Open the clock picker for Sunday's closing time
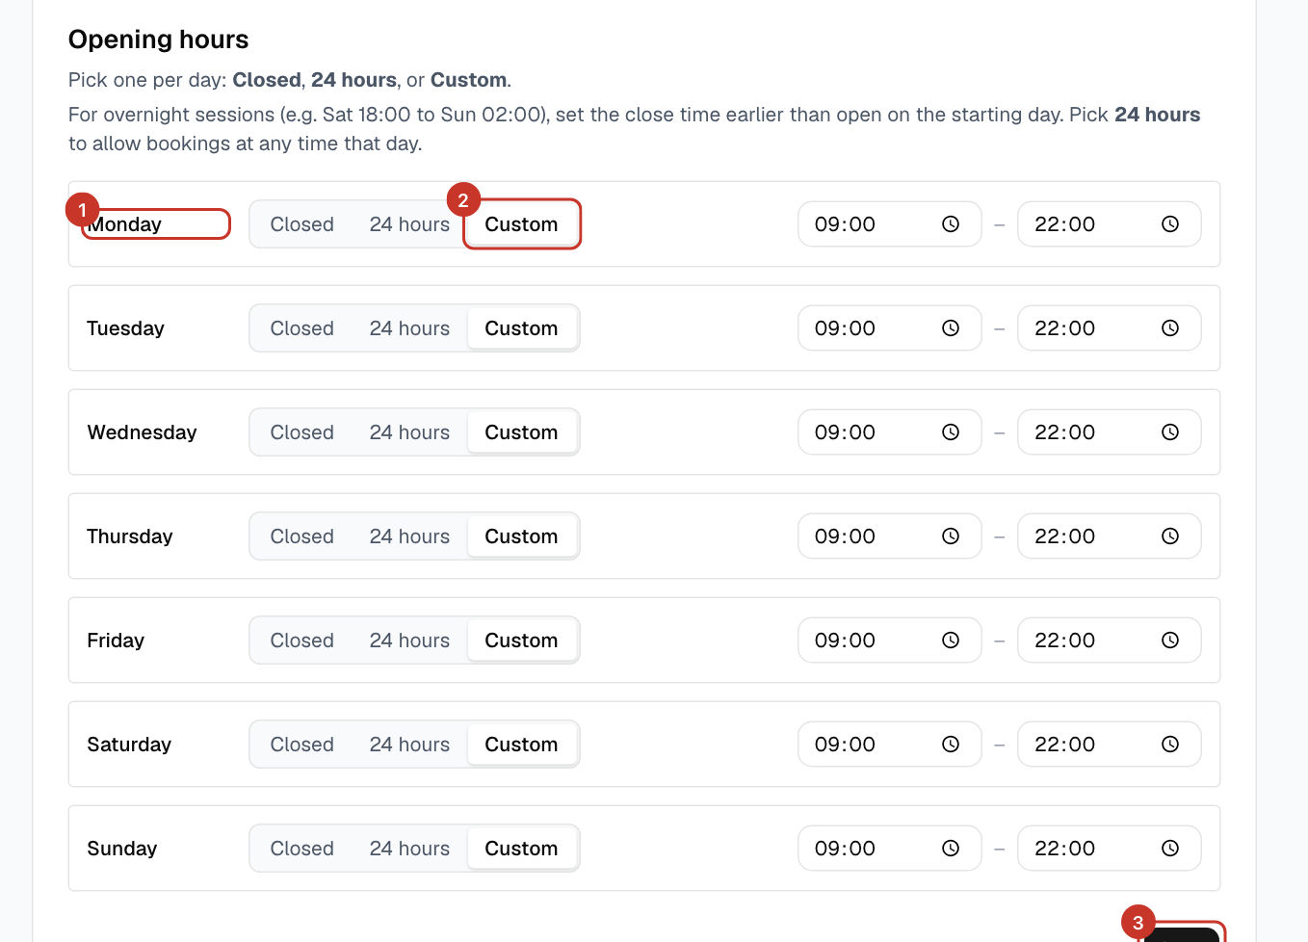The width and height of the screenshot is (1308, 942). click(1170, 849)
